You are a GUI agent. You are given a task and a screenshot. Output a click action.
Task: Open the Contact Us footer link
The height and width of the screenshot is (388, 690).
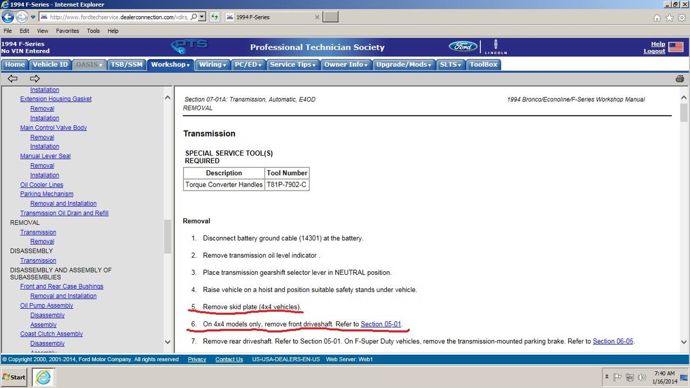[x=229, y=359]
